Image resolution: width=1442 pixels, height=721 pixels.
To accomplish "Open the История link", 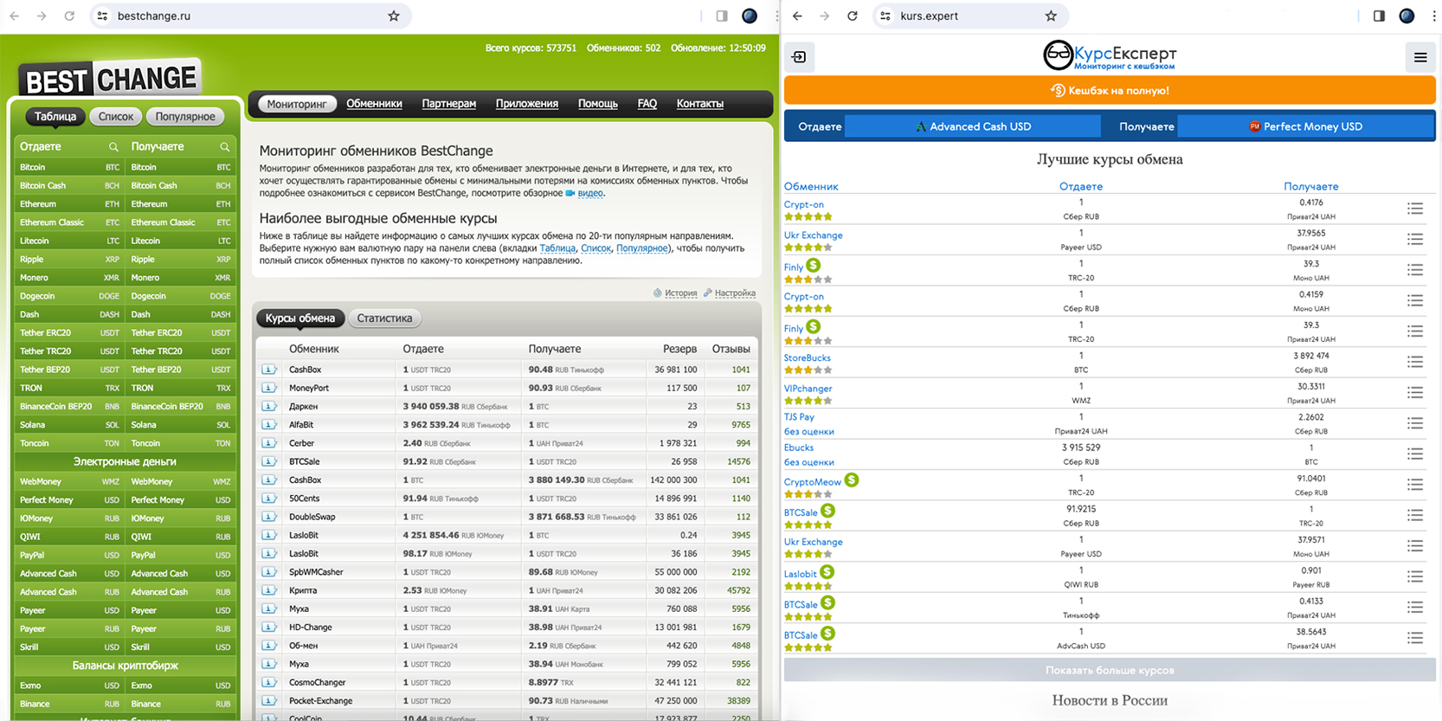I will 680,293.
